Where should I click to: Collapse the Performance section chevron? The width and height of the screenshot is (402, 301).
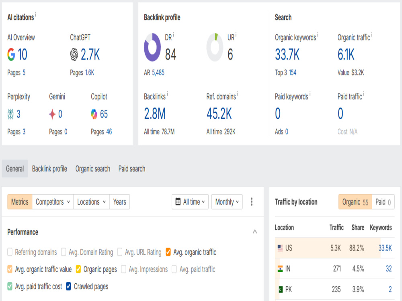255,232
